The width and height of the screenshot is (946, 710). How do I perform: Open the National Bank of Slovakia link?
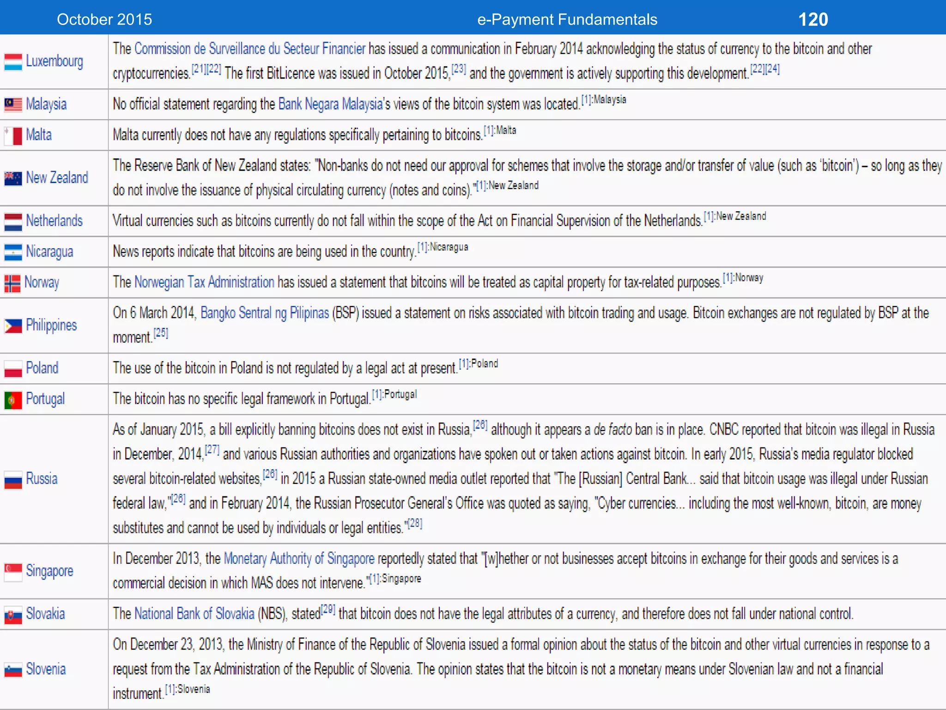[x=194, y=614]
